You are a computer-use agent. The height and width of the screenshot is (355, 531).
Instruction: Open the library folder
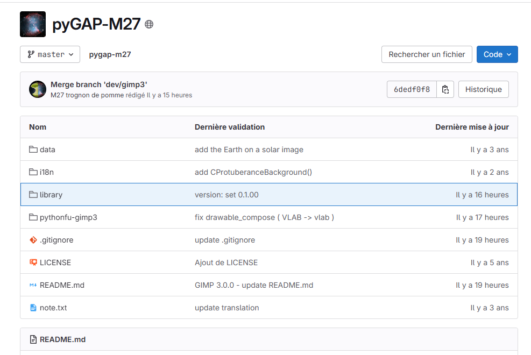pos(51,195)
